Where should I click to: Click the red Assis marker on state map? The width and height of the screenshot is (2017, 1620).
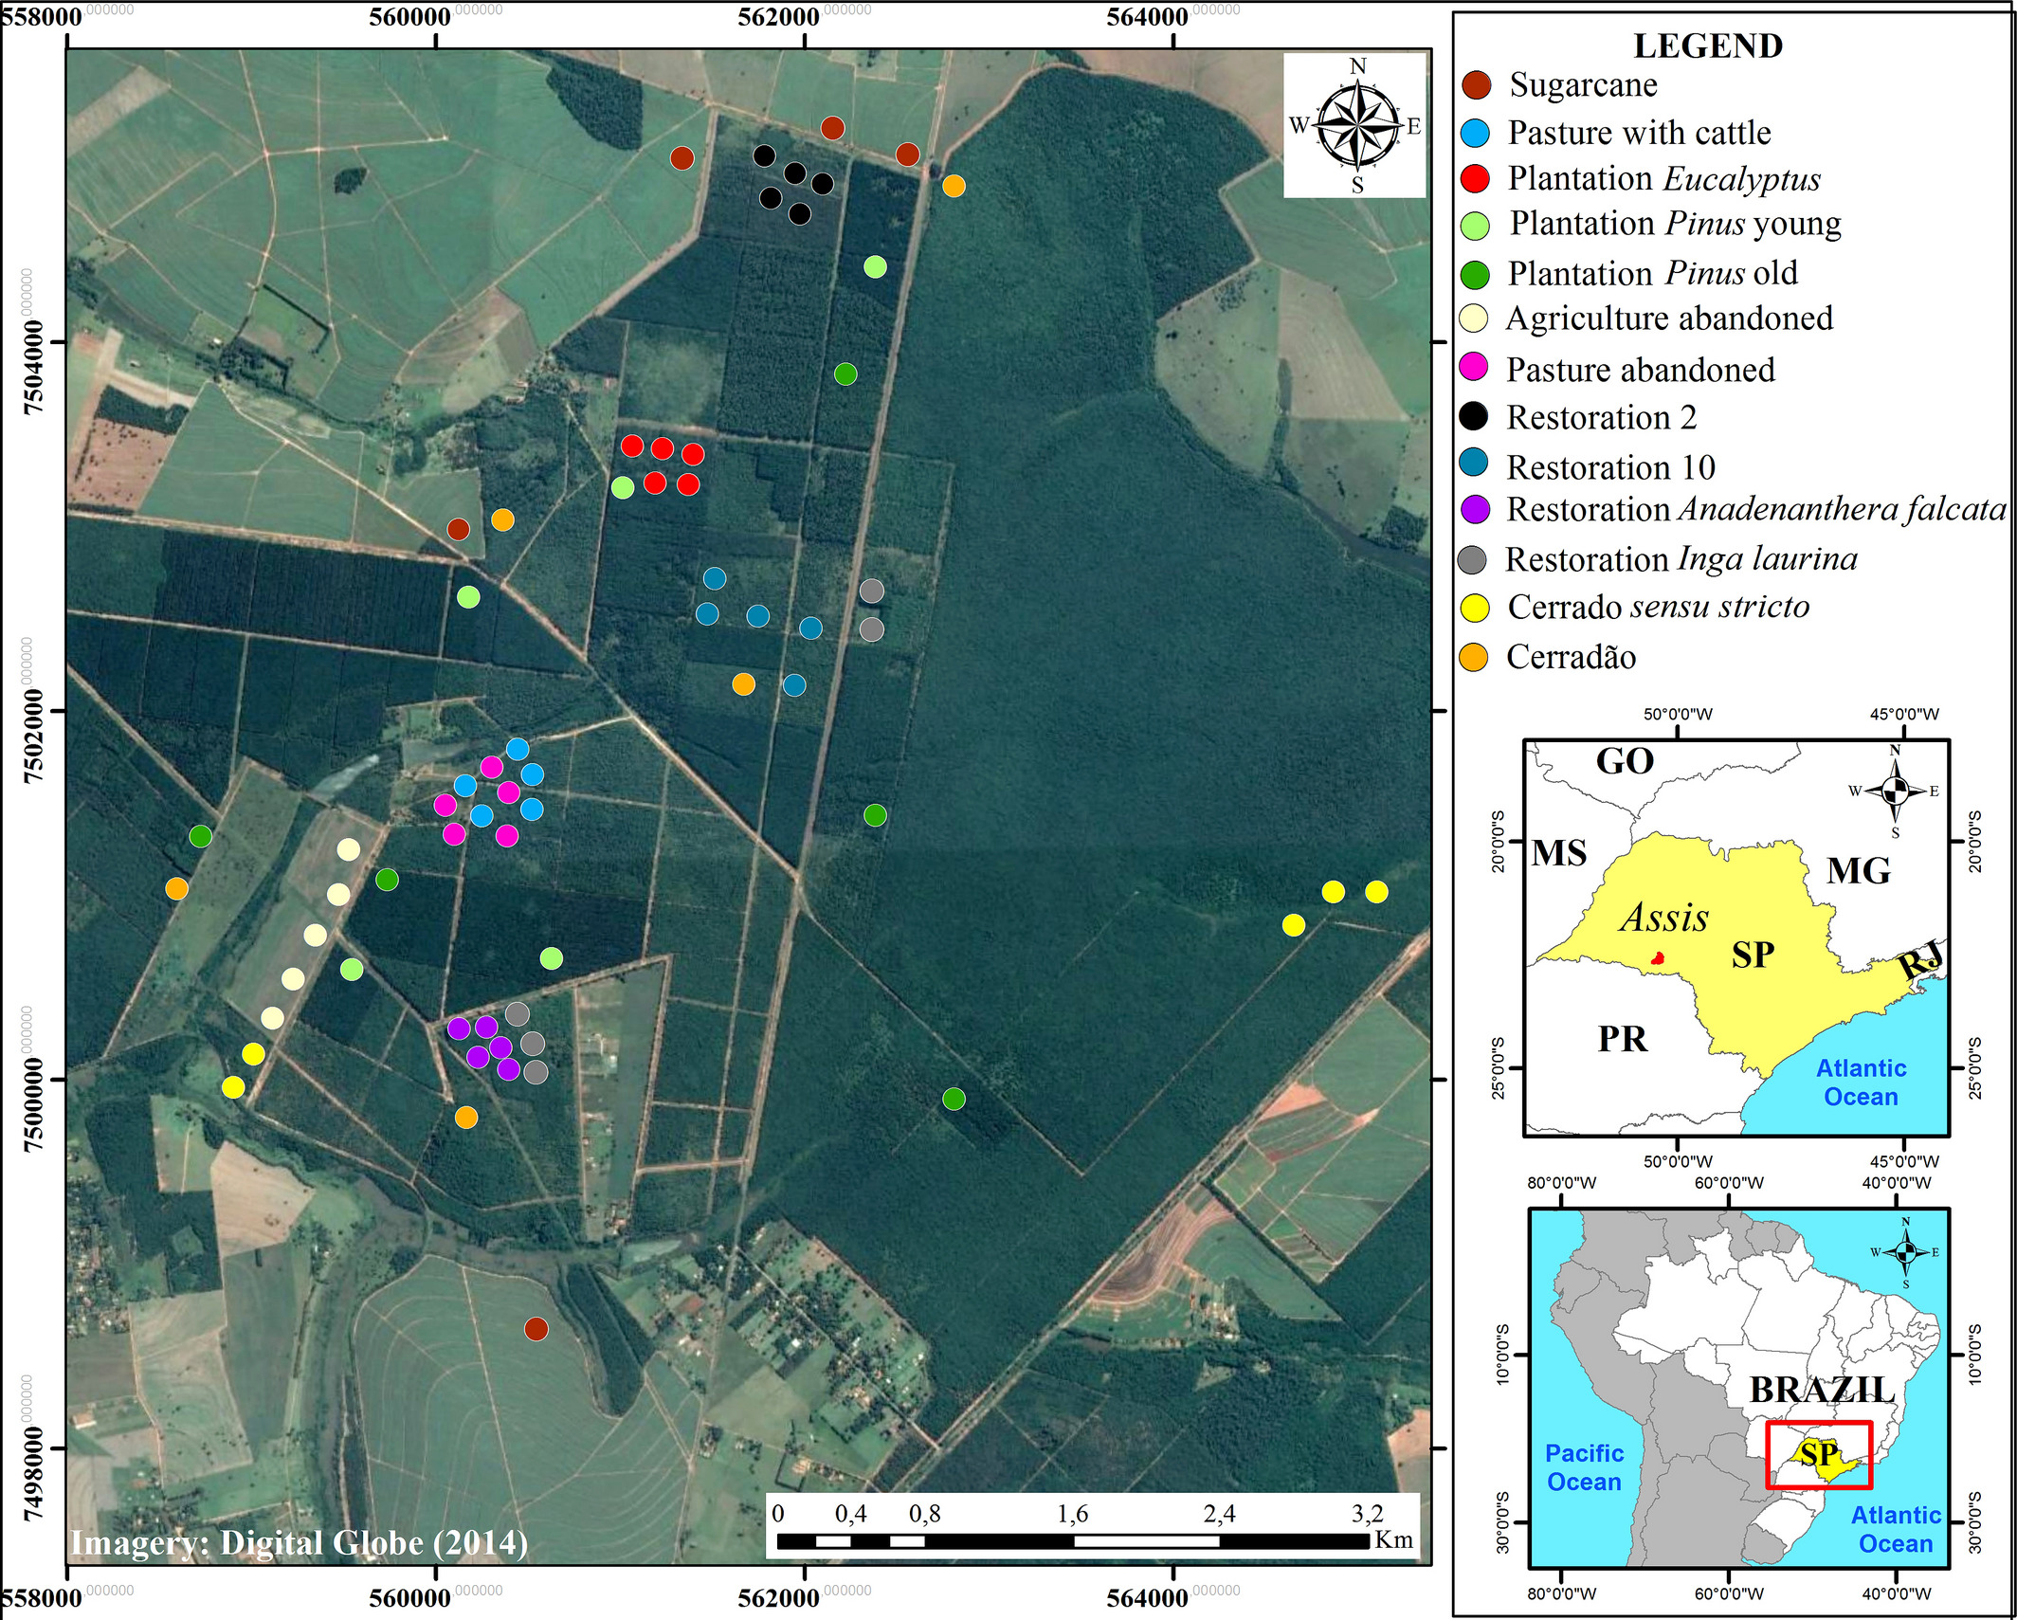point(1658,958)
